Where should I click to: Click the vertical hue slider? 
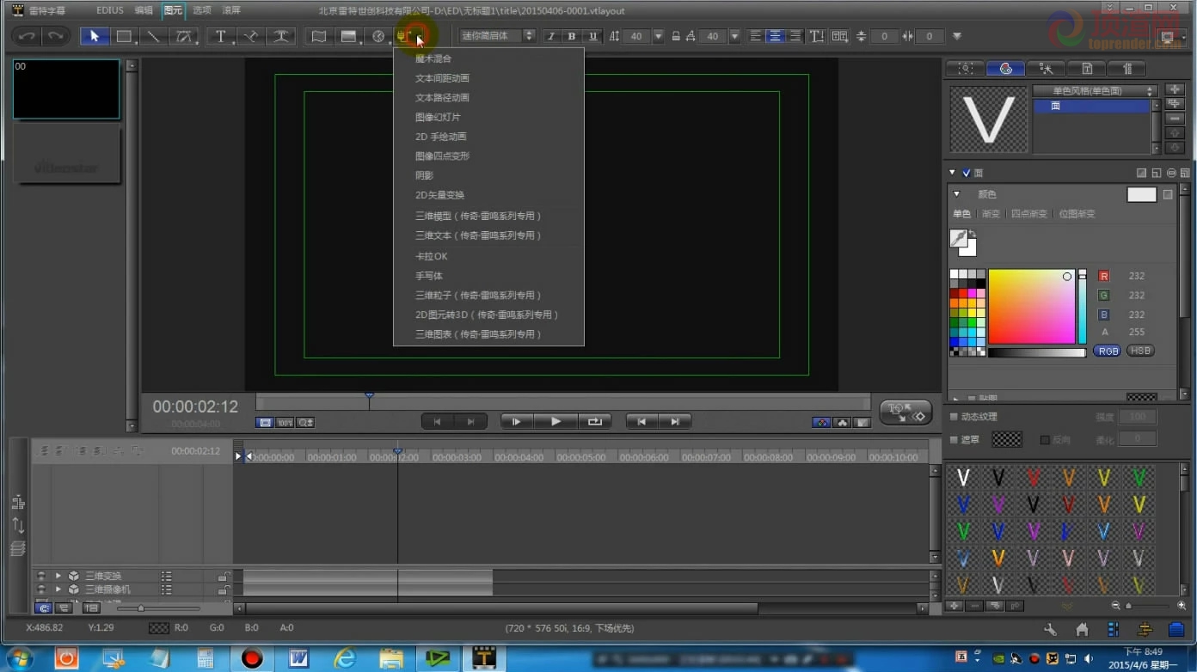[1083, 307]
